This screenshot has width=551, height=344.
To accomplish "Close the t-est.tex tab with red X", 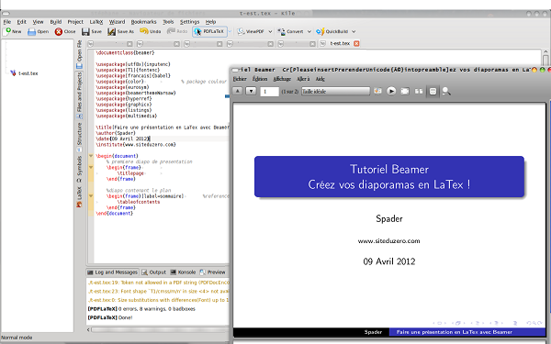I will tap(356, 43).
